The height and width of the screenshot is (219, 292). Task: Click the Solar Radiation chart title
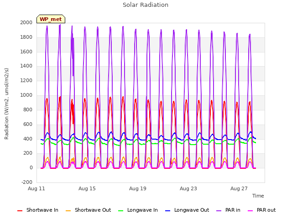pyautogui.click(x=146, y=5)
